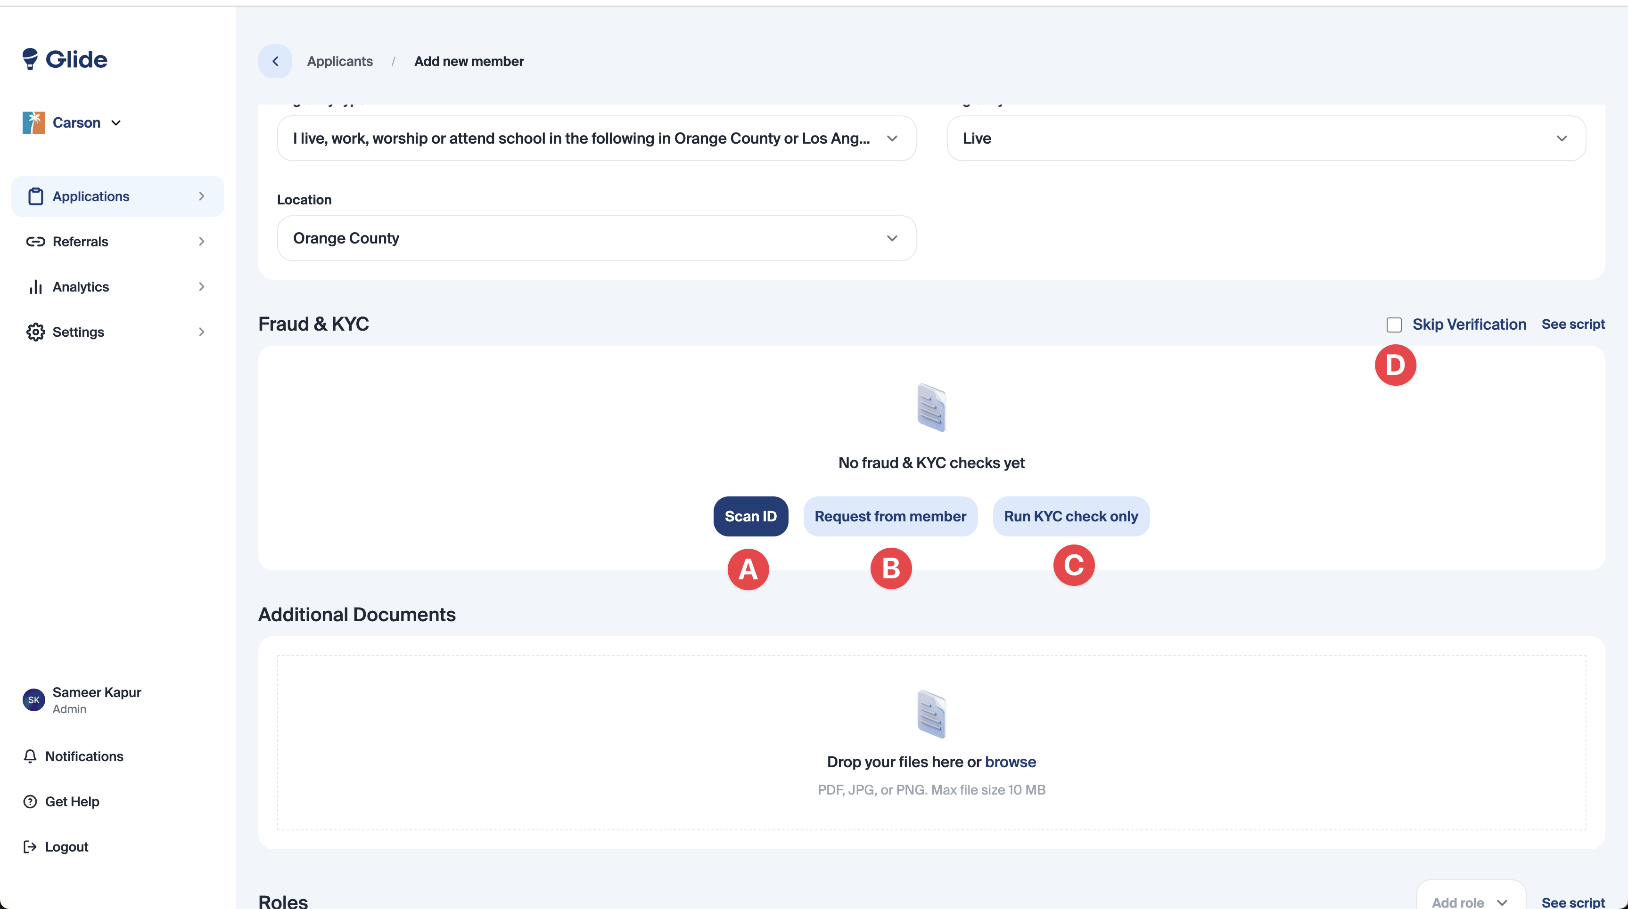Go to Applicants breadcrumb
The width and height of the screenshot is (1628, 909).
339,61
